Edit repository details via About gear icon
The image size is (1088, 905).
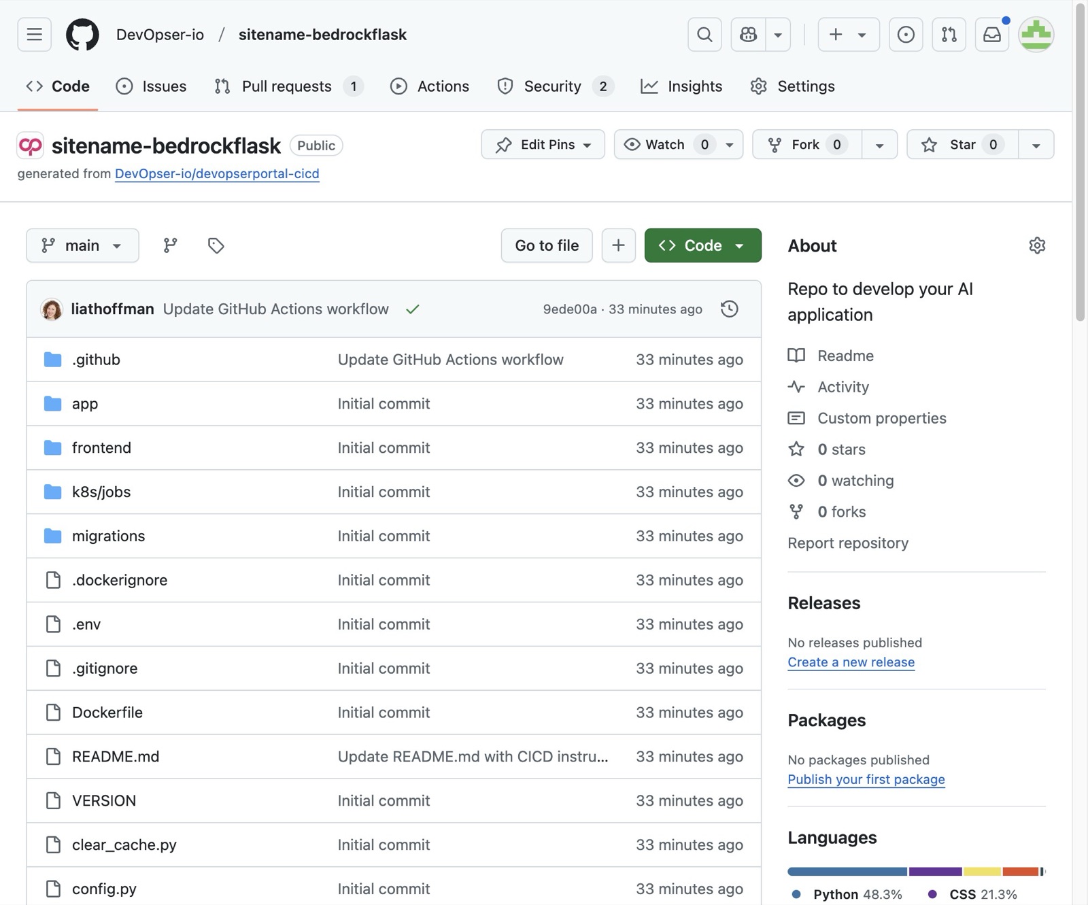click(1036, 245)
